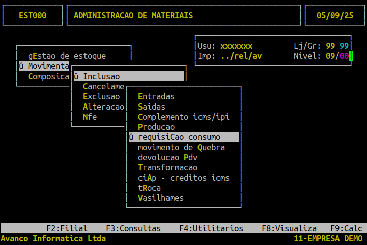Select the Entradas menu option
367x245 pixels.
(x=156, y=96)
